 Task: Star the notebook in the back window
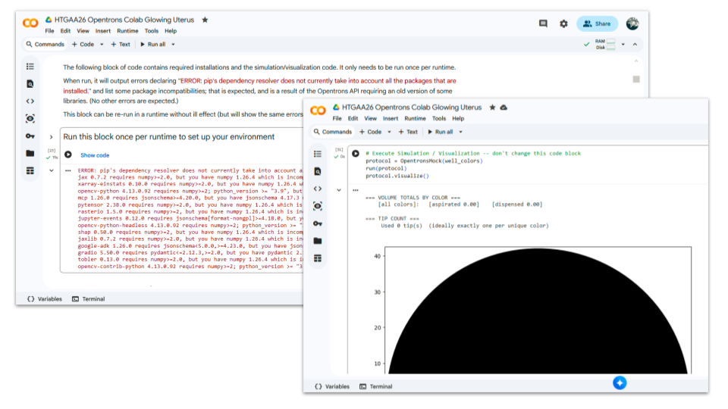205,20
